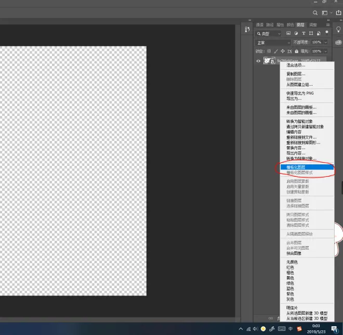Image resolution: width=343 pixels, height=335 pixels.
Task: Set layer color label to 黄色
Action: (307, 278)
